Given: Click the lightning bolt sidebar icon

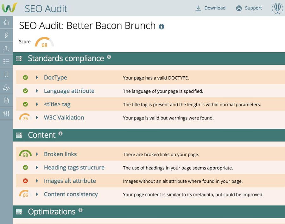Looking at the screenshot, I should pos(6,35).
